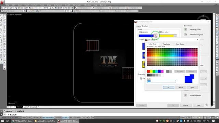This screenshot has height=123, width=219.
Task: Toggle POLAR tracking in status bar
Action: click(45, 118)
